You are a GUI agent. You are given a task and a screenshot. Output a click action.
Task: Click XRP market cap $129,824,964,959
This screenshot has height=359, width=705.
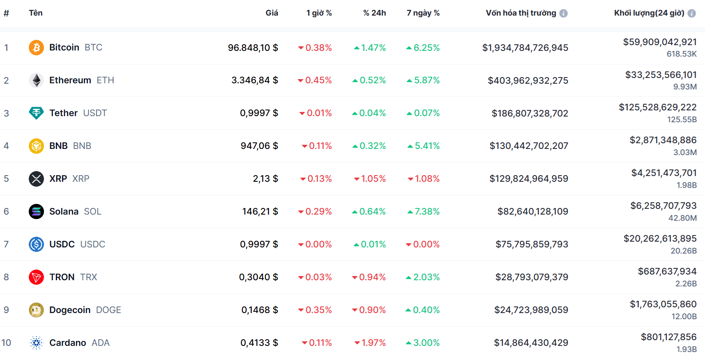pos(529,178)
